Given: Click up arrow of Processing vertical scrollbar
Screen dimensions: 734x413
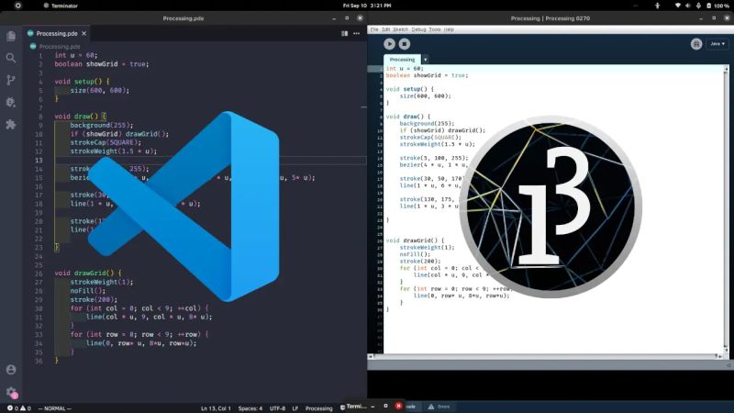Looking at the screenshot, I should pos(726,69).
